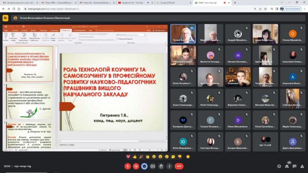Open the emoji skin tone selector circle
Image resolution: width=308 pixels, height=173 pixels.
point(188,156)
